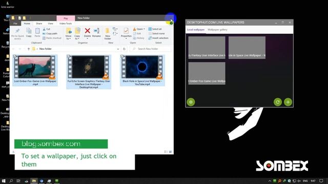Image resolution: width=328 pixels, height=184 pixels.
Task: Click the ENG language indicator
Action: coord(305,181)
